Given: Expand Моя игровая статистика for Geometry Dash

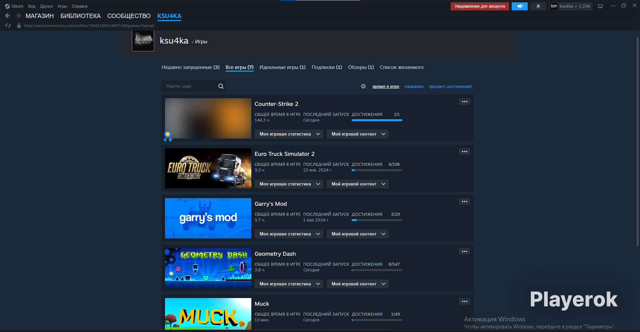Looking at the screenshot, I should [289, 284].
